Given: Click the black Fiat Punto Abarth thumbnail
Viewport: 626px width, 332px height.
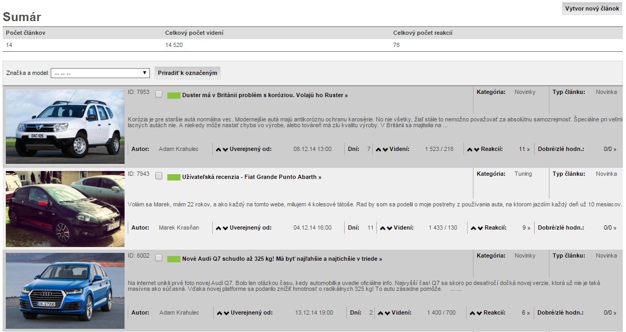Looking at the screenshot, I should click(x=65, y=208).
